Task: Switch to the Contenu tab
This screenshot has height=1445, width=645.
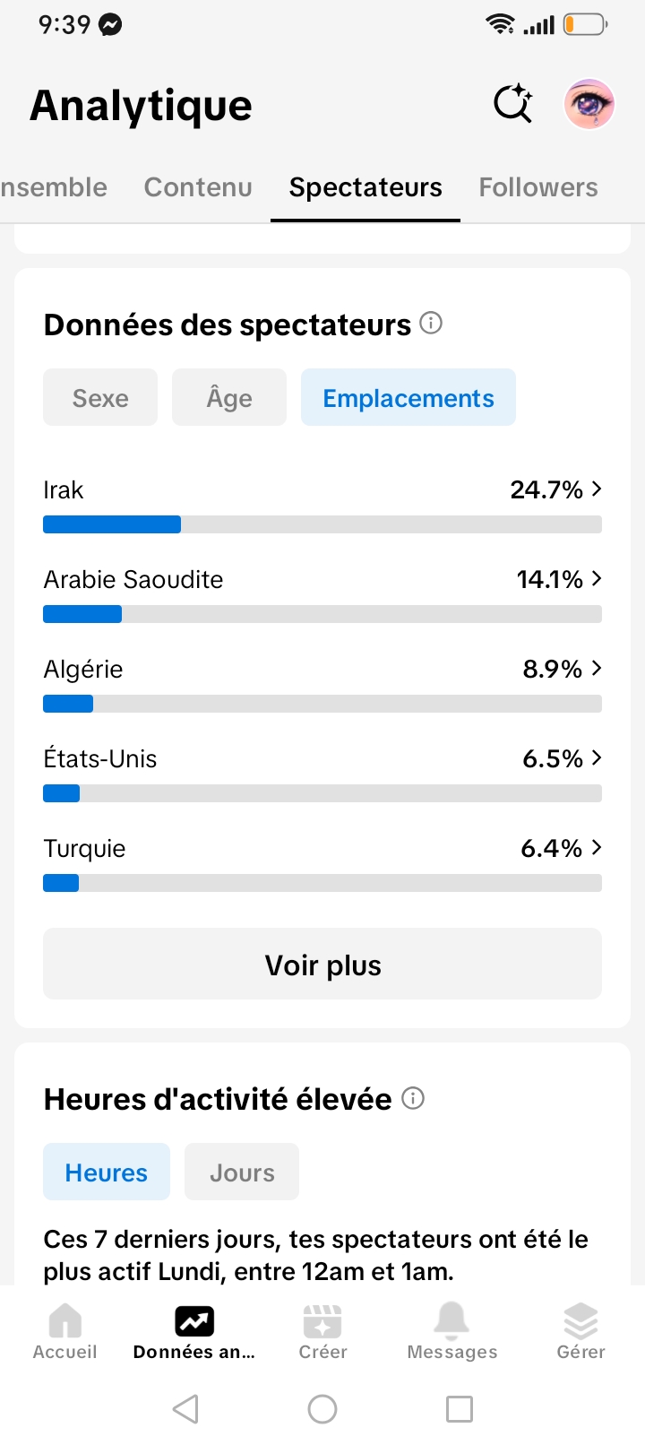Action: coord(198,187)
